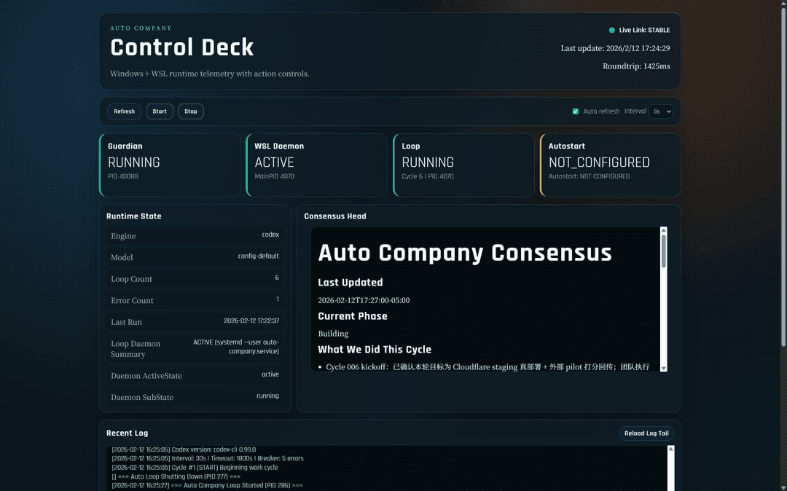787x491 pixels.
Task: Click the 'PID 40088' text
Action: (x=123, y=176)
